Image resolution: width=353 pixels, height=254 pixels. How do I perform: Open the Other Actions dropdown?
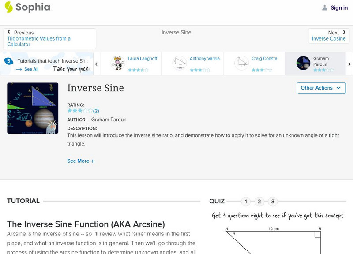click(320, 88)
